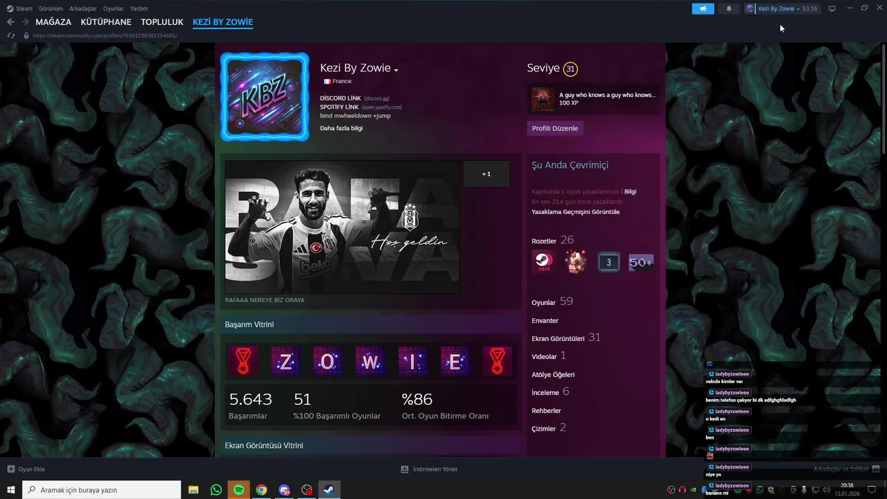Switch to the KEZİ BY ZOWİE tab
887x499 pixels.
point(222,22)
